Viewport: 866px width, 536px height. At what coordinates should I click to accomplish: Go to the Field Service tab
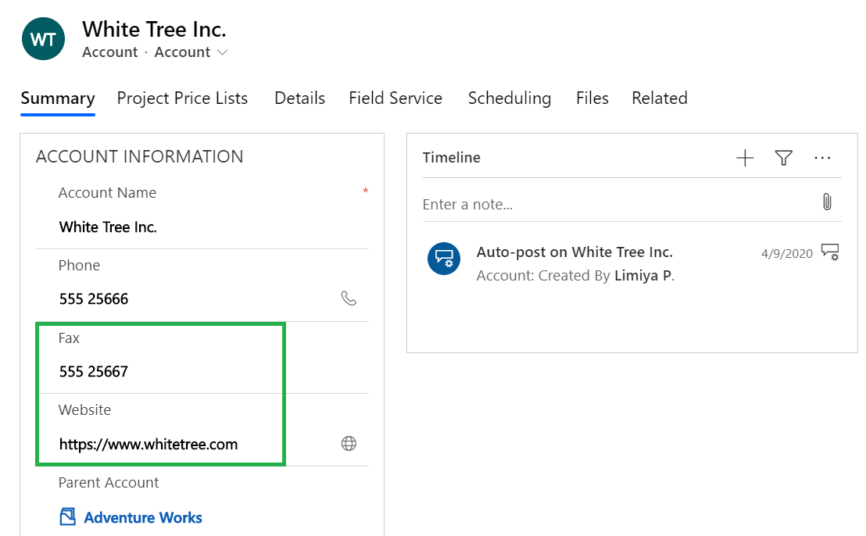395,98
